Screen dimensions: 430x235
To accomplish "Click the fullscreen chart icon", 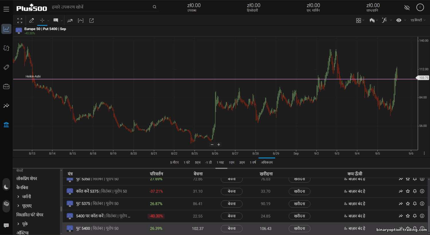I will point(20,20).
